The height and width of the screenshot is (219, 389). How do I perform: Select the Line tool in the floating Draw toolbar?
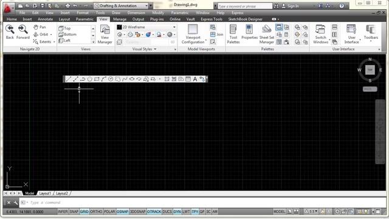(69, 79)
